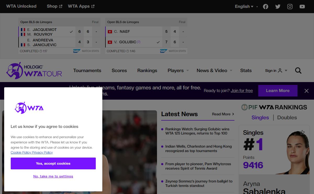The height and width of the screenshot is (194, 314).
Task: Open the Scores menu
Action: (119, 71)
